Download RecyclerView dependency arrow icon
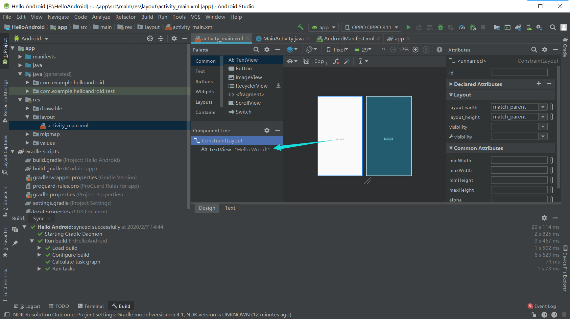 (x=278, y=86)
